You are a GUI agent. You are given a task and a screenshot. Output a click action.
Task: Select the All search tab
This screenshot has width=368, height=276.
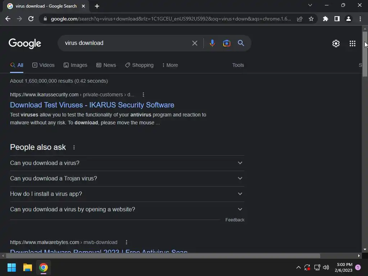[x=17, y=65]
